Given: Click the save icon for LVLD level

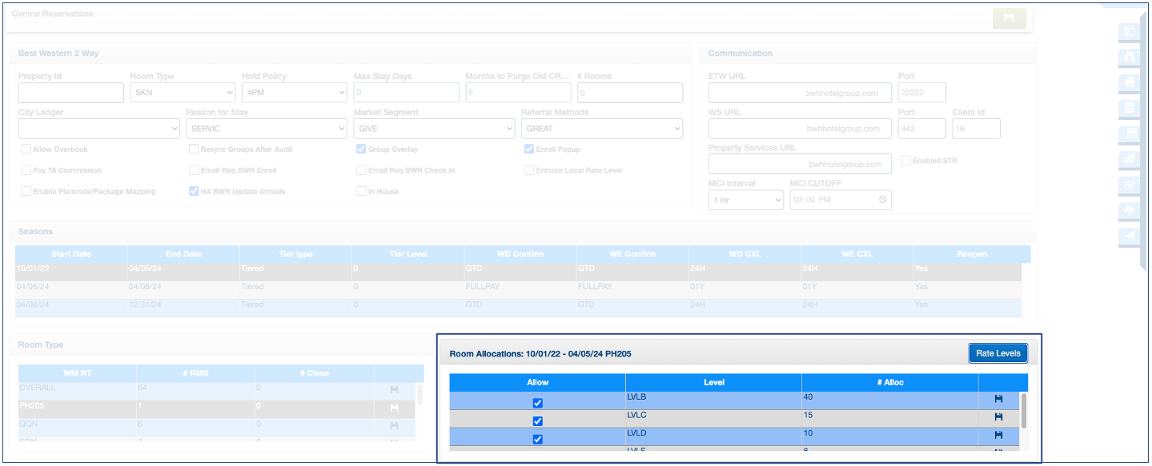Looking at the screenshot, I should coord(997,435).
